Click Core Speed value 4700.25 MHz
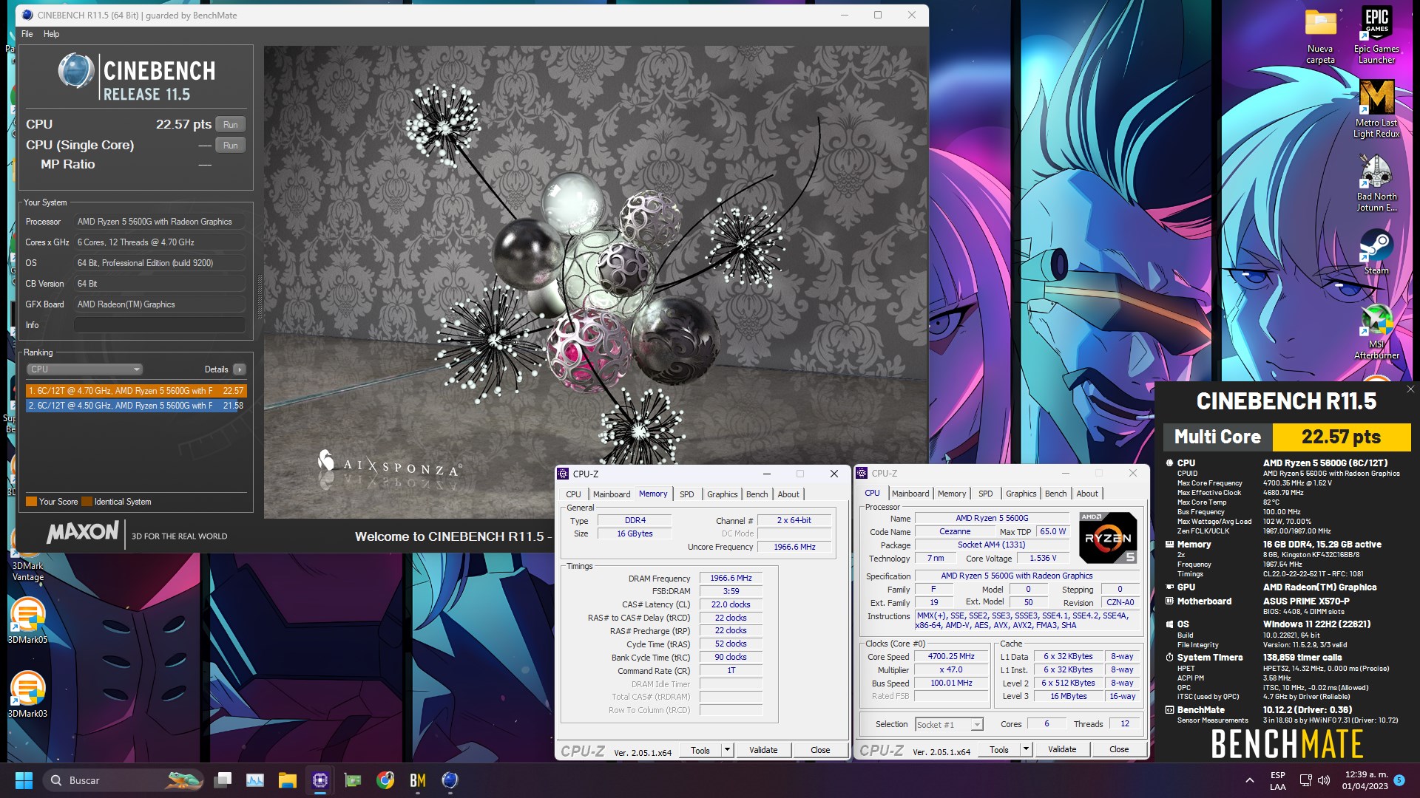1420x798 pixels. (951, 657)
